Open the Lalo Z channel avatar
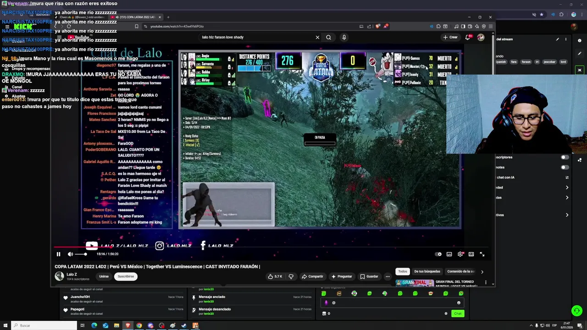This screenshot has width=587, height=330. click(x=59, y=276)
